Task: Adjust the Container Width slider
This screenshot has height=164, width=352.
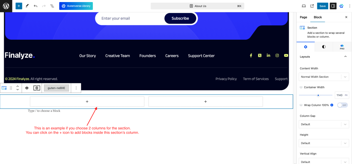Action: click(x=318, y=95)
